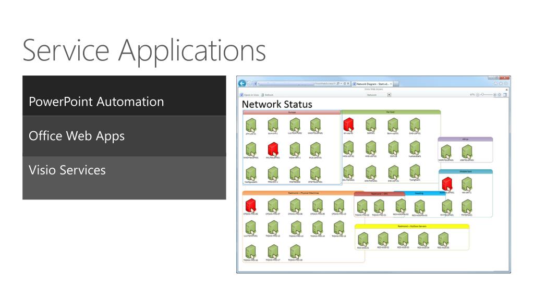The width and height of the screenshot is (534, 300).
Task: Open a new blank browser tab
Action: 397,84
